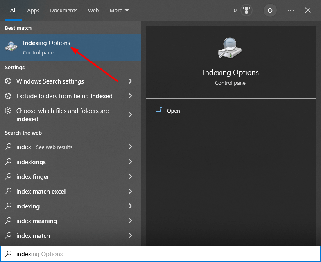
Task: Click magnifier icon next to 'index - See web results'
Action: click(x=8, y=147)
